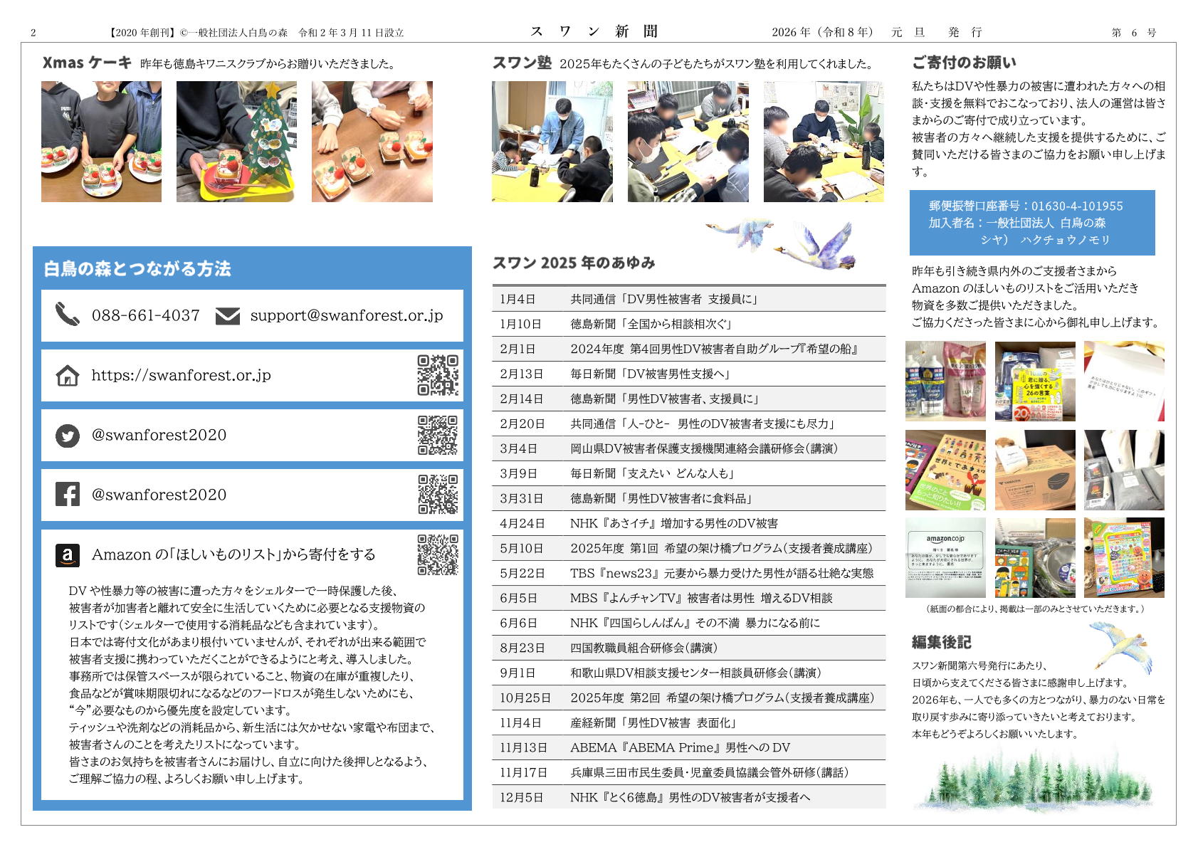Image resolution: width=1198 pixels, height=847 pixels.
Task: Click the email envelope icon
Action: (x=227, y=315)
